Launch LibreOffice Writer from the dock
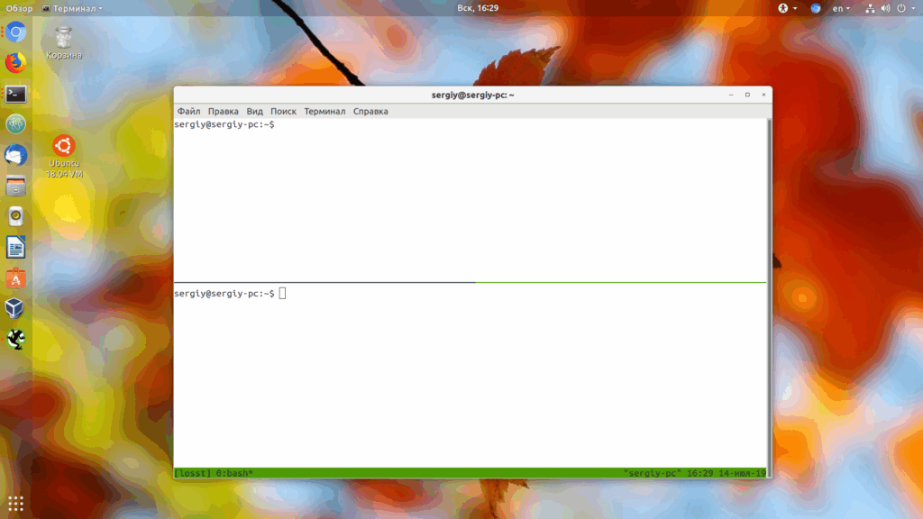The height and width of the screenshot is (519, 923). pyautogui.click(x=16, y=248)
